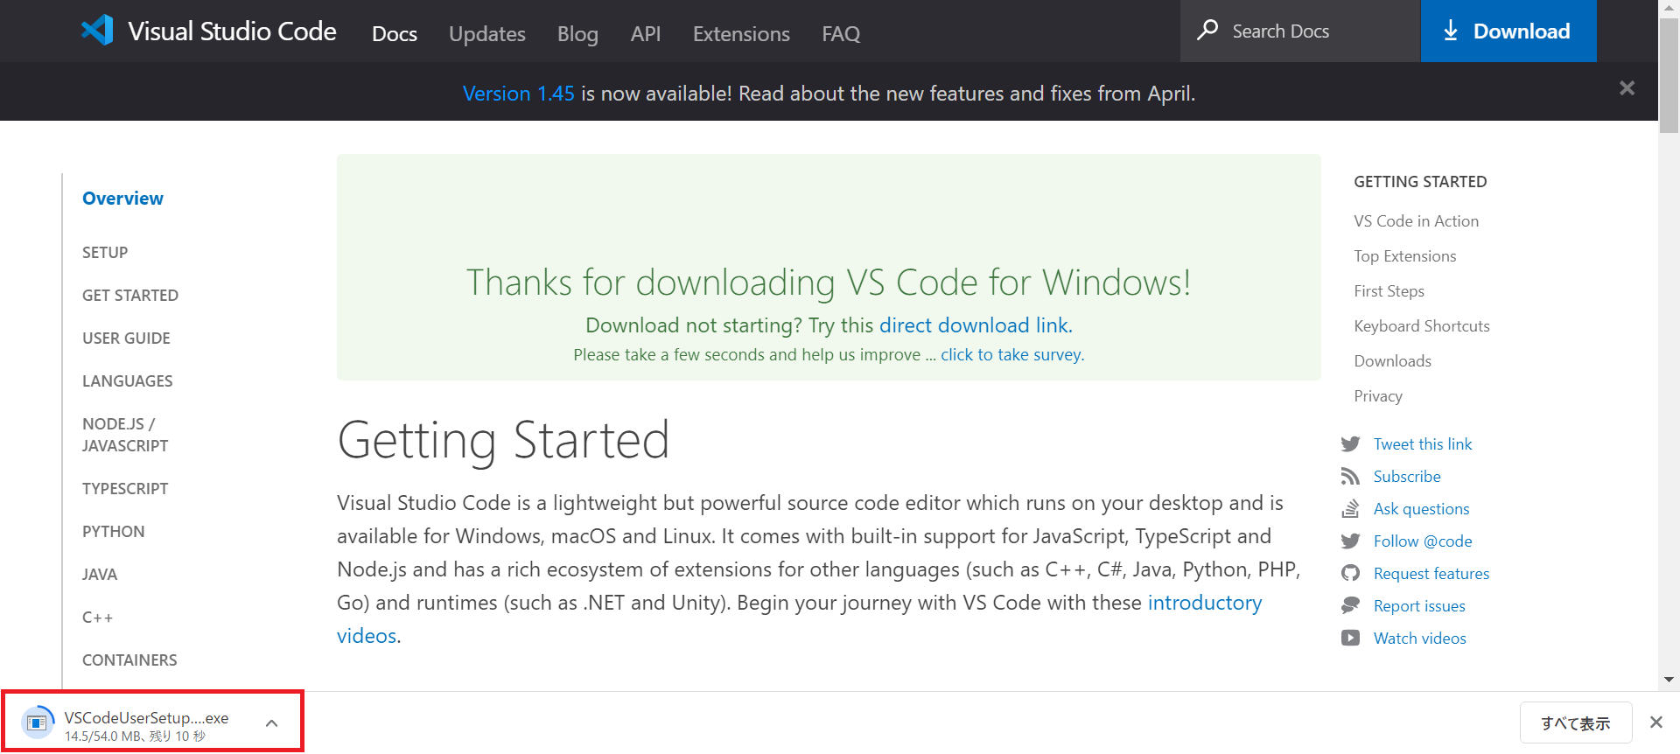Go to the Blog navigation item
This screenshot has height=754, width=1680.
[577, 34]
